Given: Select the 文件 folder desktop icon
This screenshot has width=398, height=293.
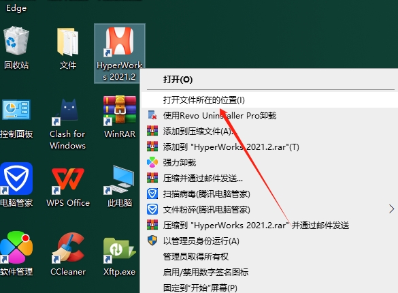Looking at the screenshot, I should tap(68, 48).
